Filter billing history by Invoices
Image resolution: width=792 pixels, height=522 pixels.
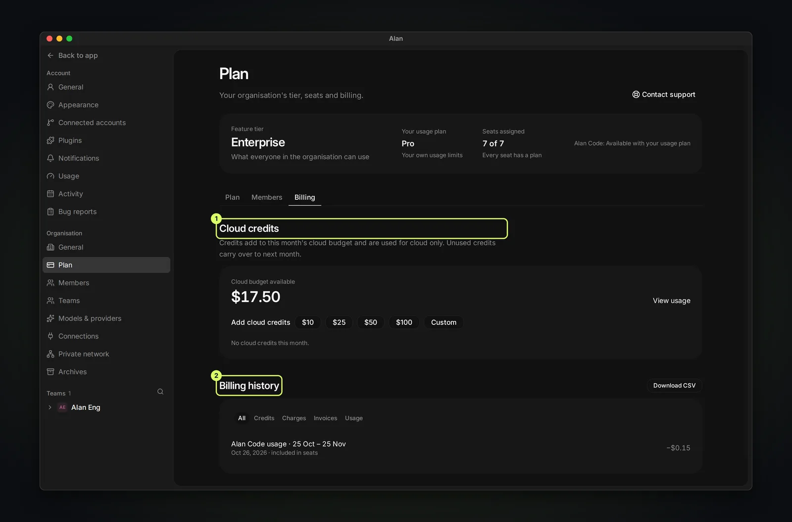click(x=325, y=418)
